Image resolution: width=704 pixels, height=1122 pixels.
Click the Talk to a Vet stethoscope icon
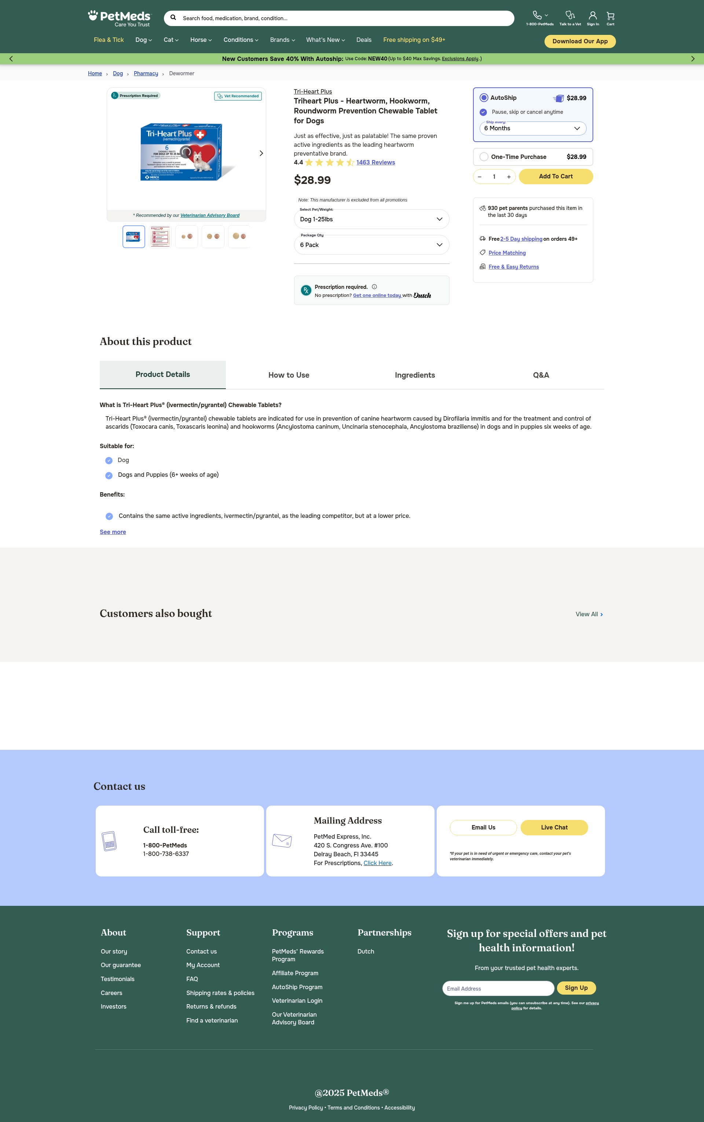tap(570, 15)
